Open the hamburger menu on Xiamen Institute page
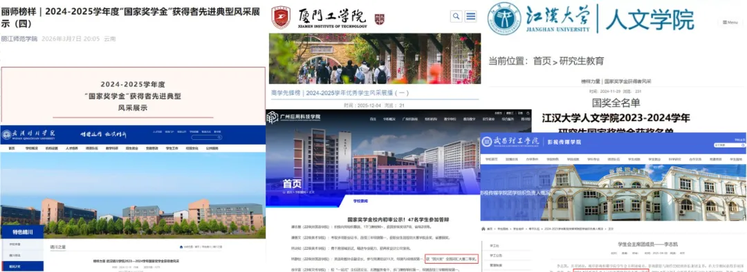Viewport: 747px width, 272px height. [471, 16]
